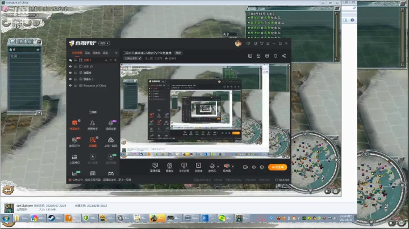Switch to the third scene tab
Viewport: 409px width, 229px height.
click(x=96, y=53)
